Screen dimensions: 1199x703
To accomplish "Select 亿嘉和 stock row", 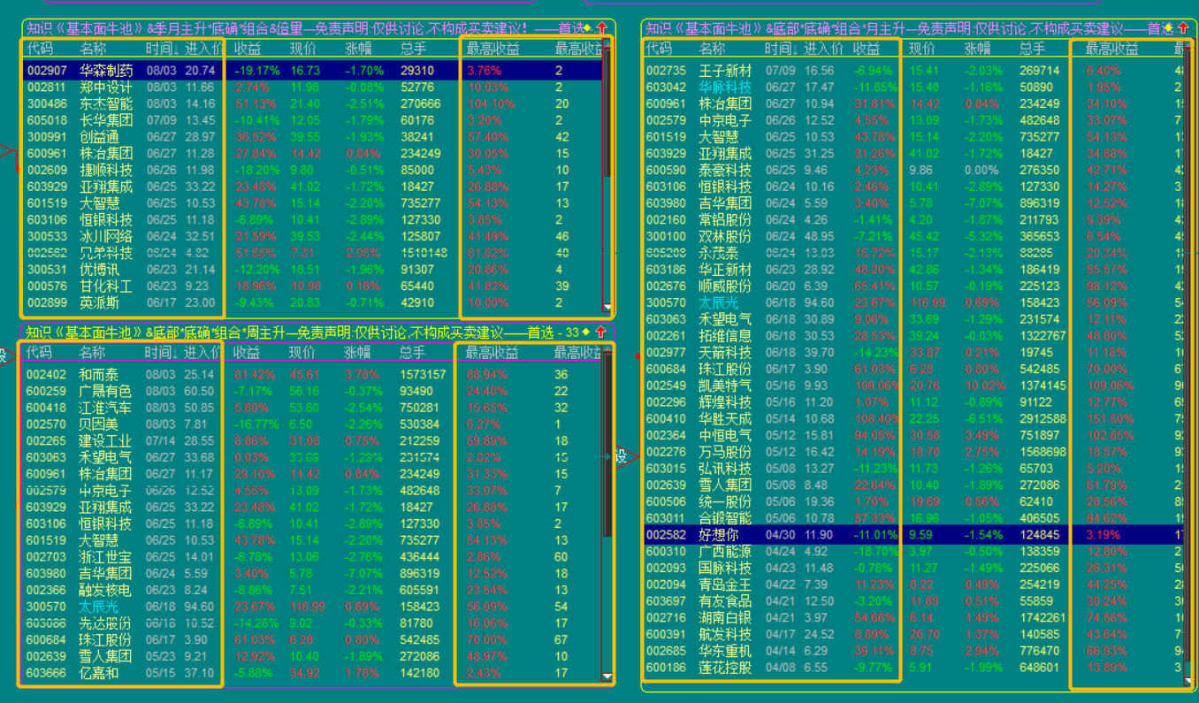I will [x=313, y=673].
